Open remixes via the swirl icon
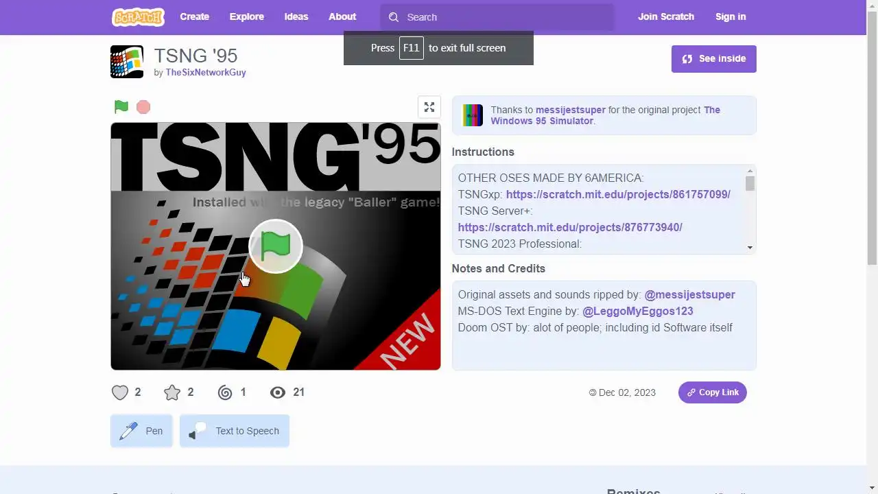This screenshot has width=878, height=494. pyautogui.click(x=225, y=392)
